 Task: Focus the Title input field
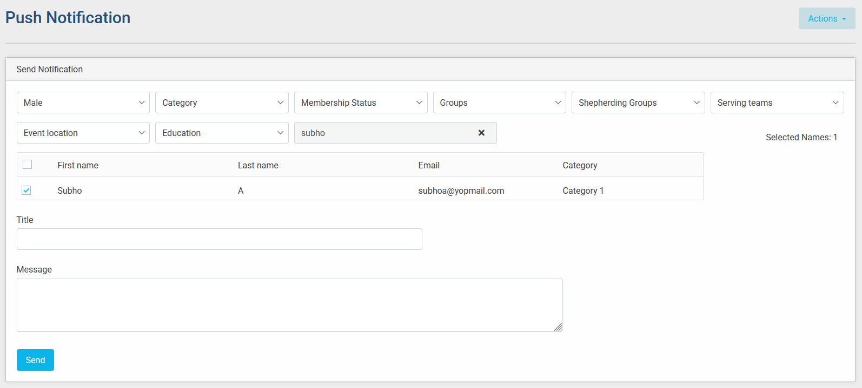coord(219,239)
